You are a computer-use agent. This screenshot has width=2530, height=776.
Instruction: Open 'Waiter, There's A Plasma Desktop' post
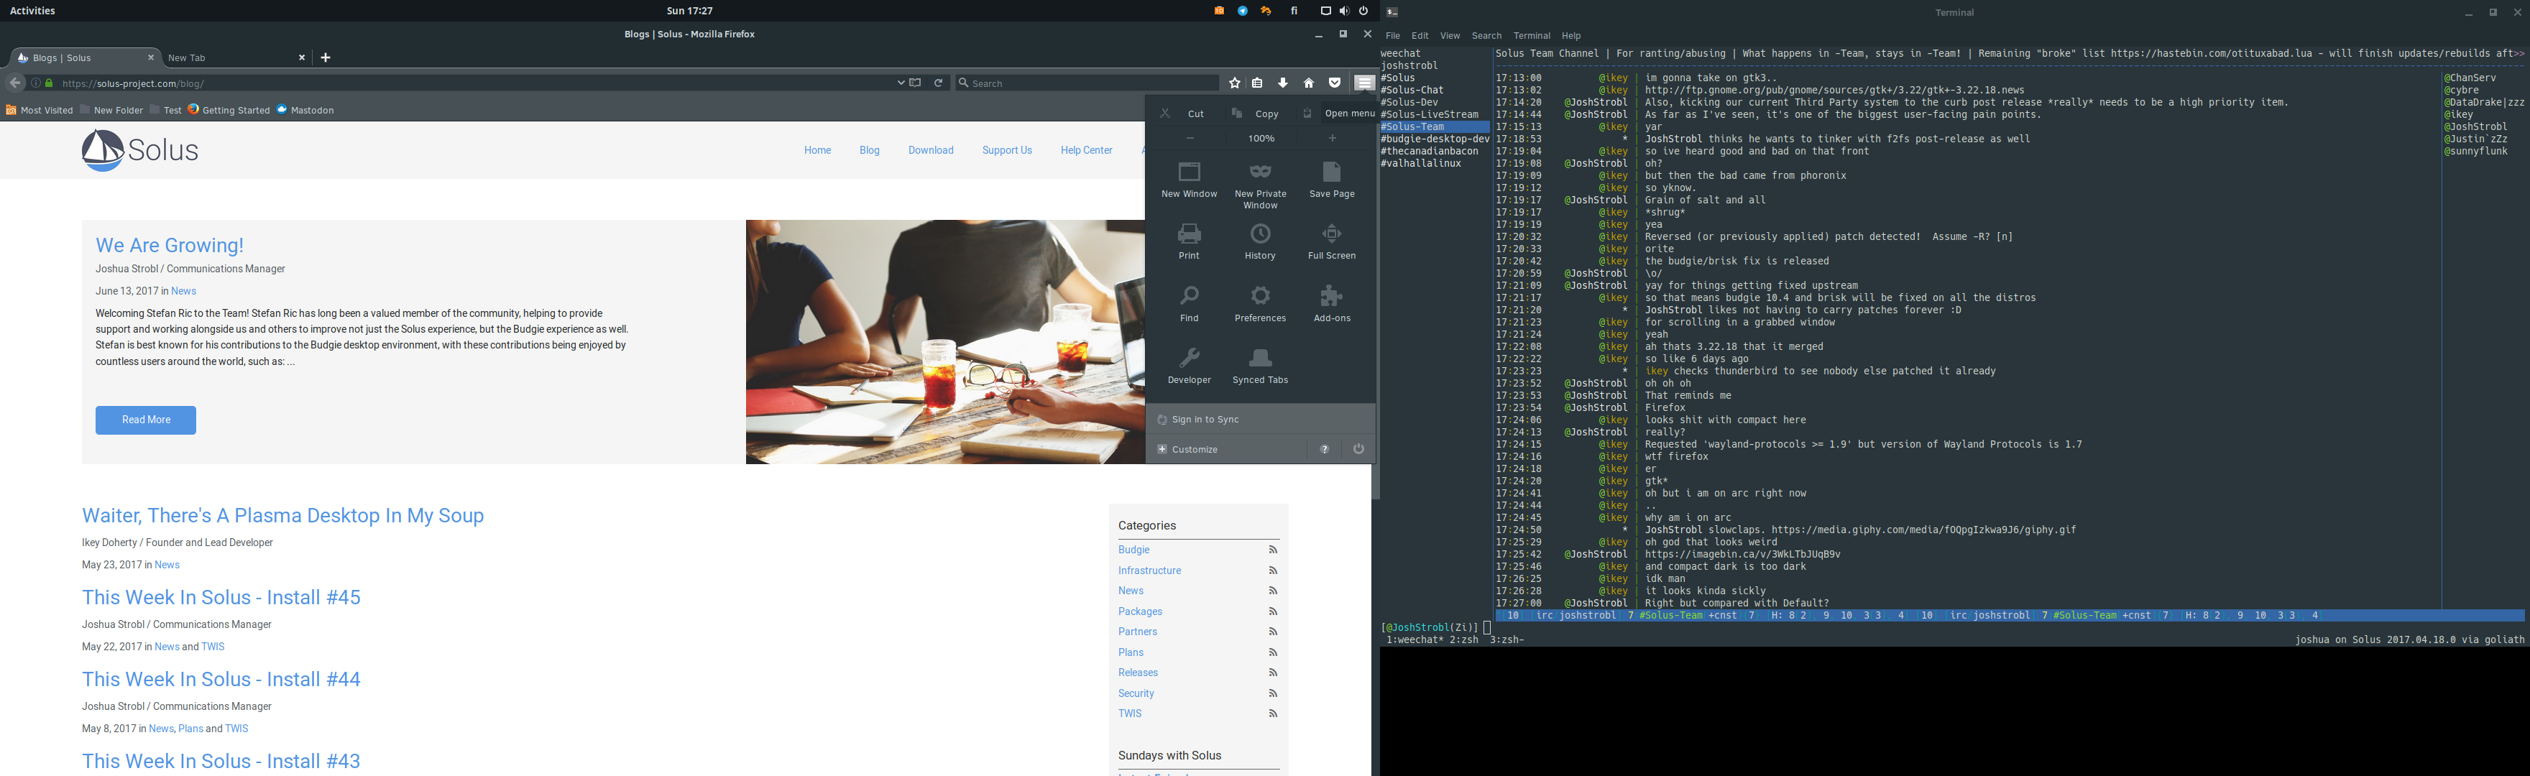283,516
